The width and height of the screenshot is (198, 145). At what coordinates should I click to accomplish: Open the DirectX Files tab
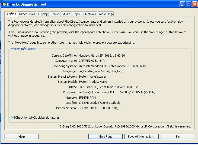(27, 14)
